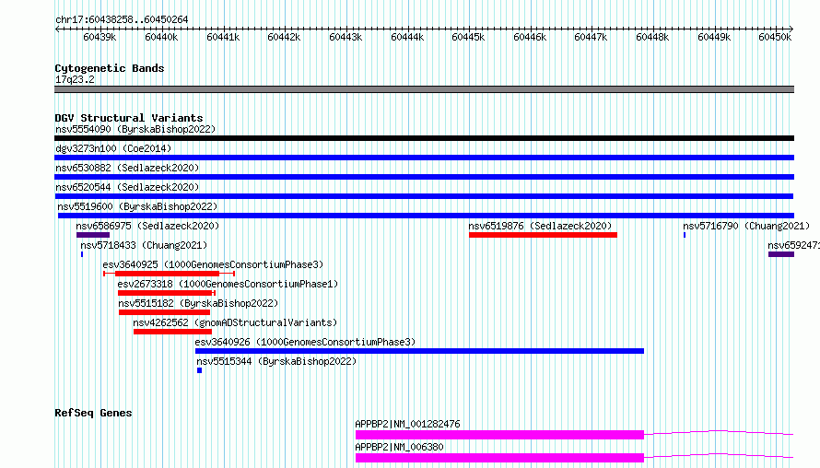The height and width of the screenshot is (468, 820).
Task: Open variant dgv3273n100 (Coe2014) label
Action: (x=113, y=148)
